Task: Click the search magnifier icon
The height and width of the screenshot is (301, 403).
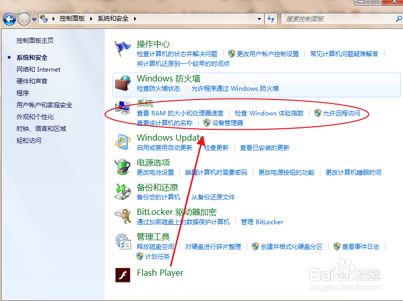Action: coord(399,19)
